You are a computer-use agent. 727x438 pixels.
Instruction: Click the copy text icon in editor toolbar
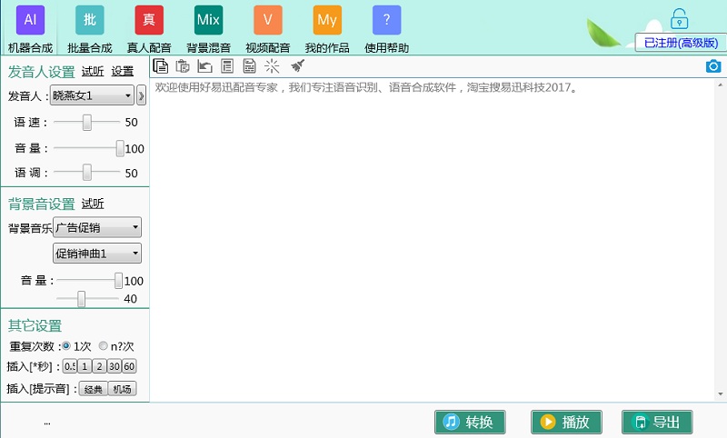(x=161, y=65)
